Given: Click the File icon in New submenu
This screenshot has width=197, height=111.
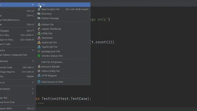Looking at the screenshot, I should pyautogui.click(x=39, y=5).
